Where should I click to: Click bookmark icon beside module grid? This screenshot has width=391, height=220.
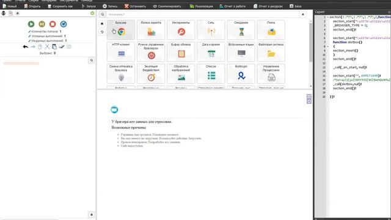point(102,24)
